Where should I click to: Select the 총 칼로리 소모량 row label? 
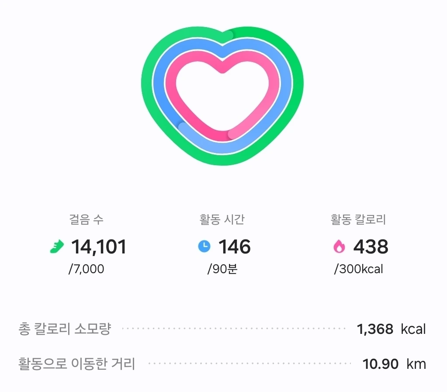pos(65,329)
